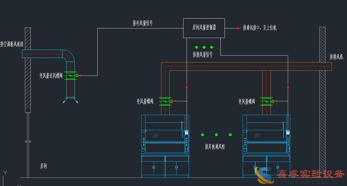Click the 接通讯接口，至上位机 label
The width and height of the screenshot is (347, 186).
pyautogui.click(x=260, y=28)
